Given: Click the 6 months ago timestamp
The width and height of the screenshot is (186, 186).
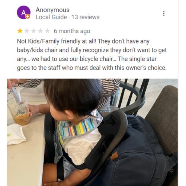Looking at the screenshot, I should (72, 31).
